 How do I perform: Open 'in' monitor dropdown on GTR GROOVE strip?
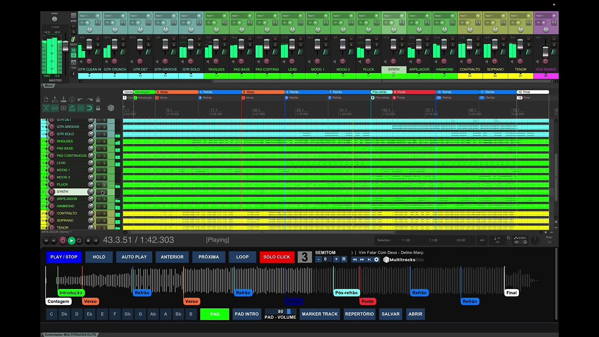tap(161, 22)
